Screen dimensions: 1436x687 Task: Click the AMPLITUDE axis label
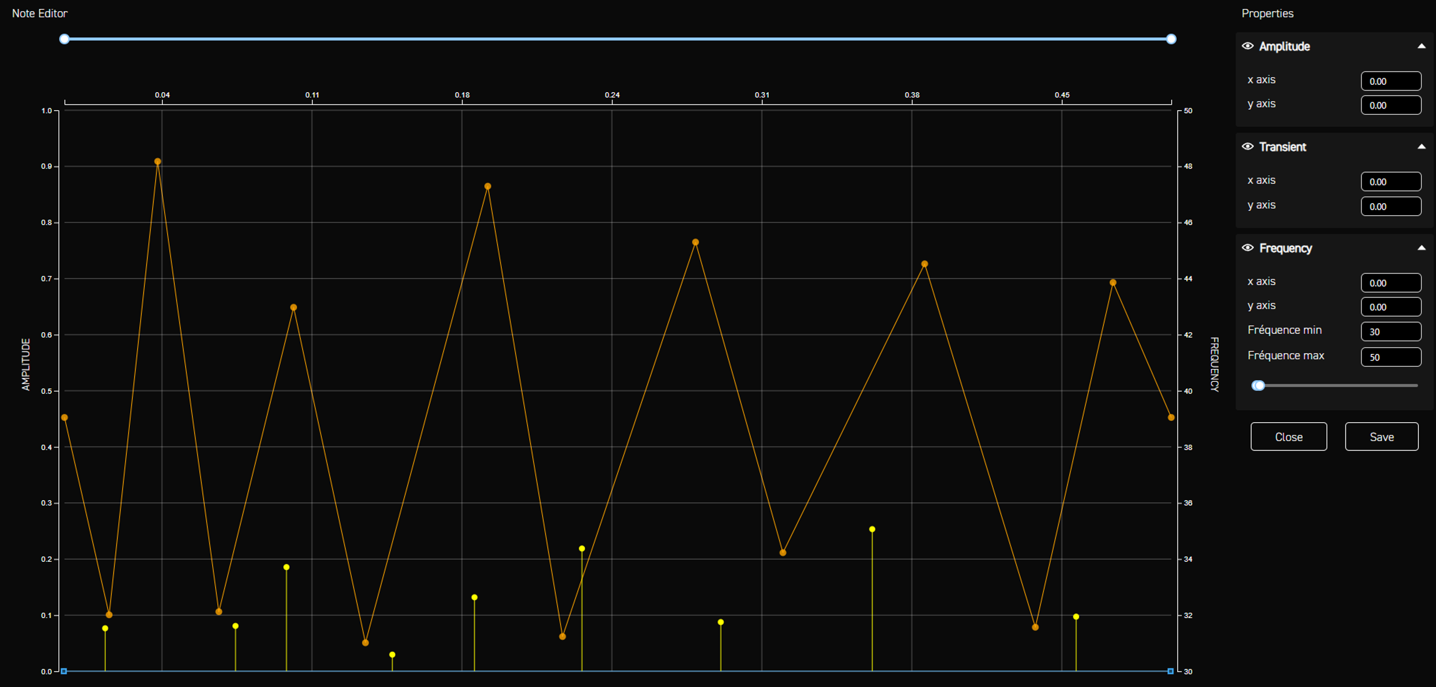pyautogui.click(x=26, y=364)
